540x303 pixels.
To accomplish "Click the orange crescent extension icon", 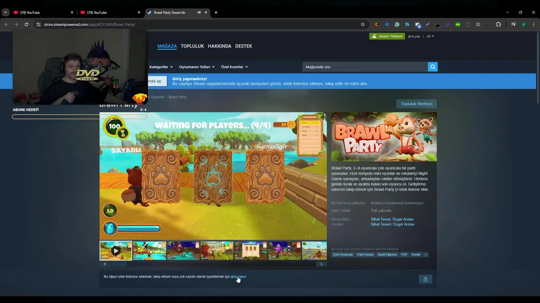I will pos(377,24).
